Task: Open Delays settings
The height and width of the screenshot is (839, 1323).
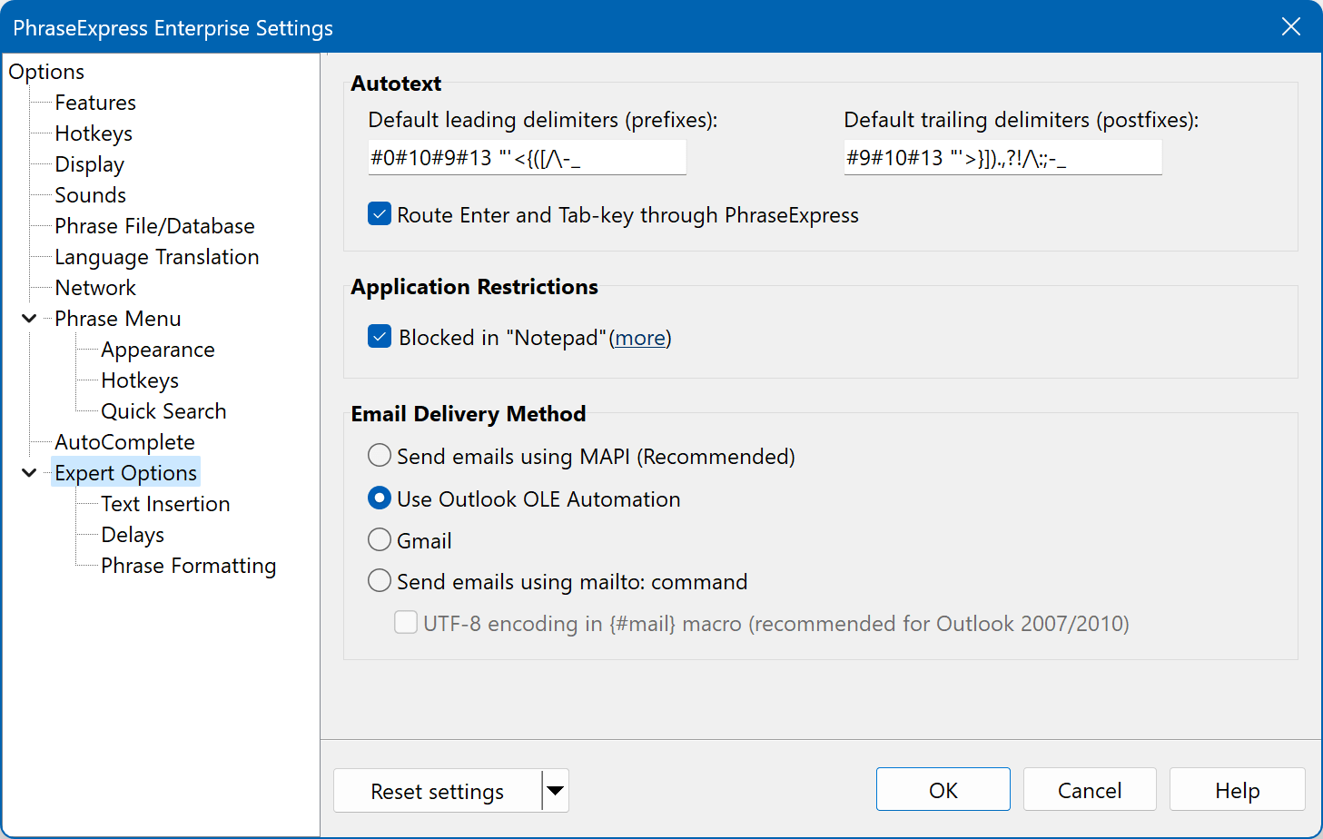Action: pyautogui.click(x=133, y=535)
